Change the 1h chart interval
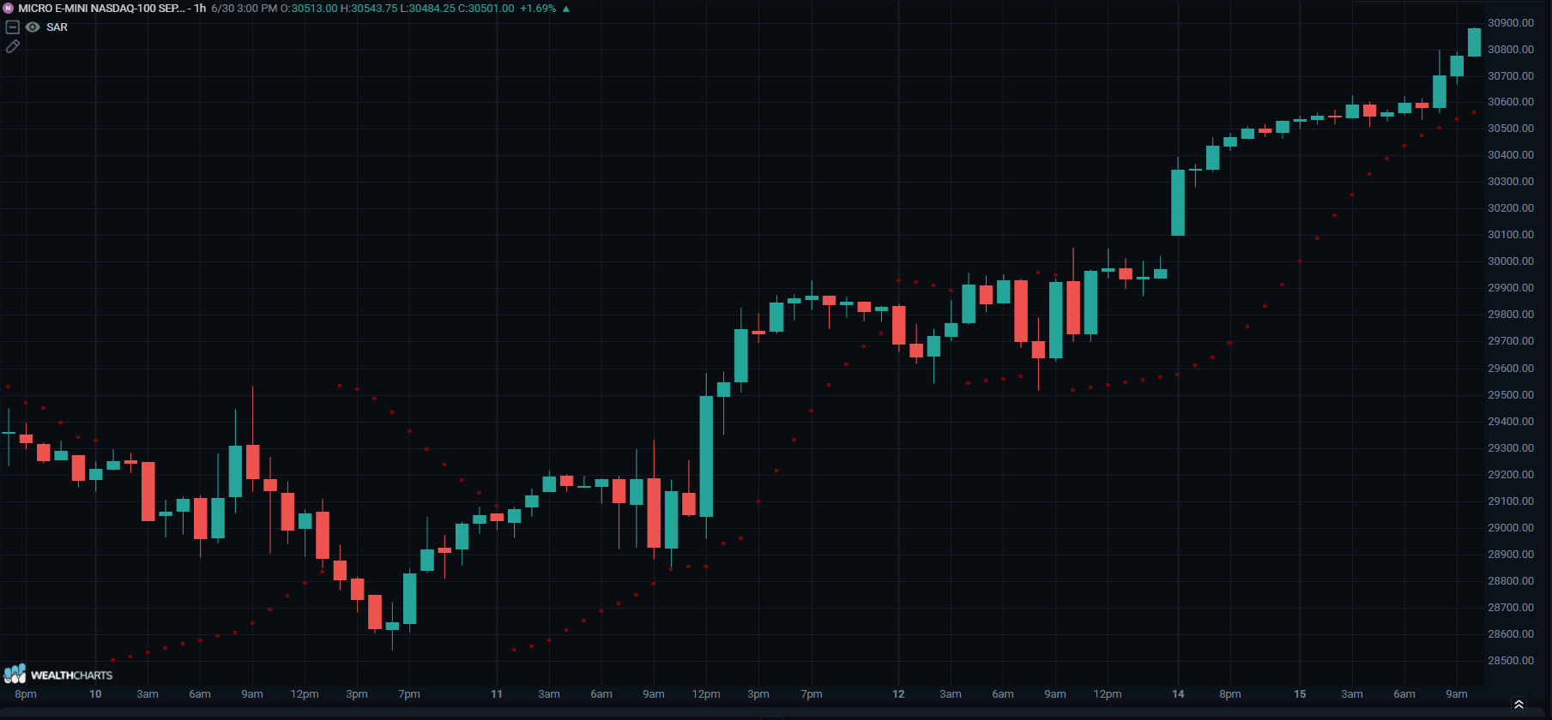1552x720 pixels. [200, 9]
